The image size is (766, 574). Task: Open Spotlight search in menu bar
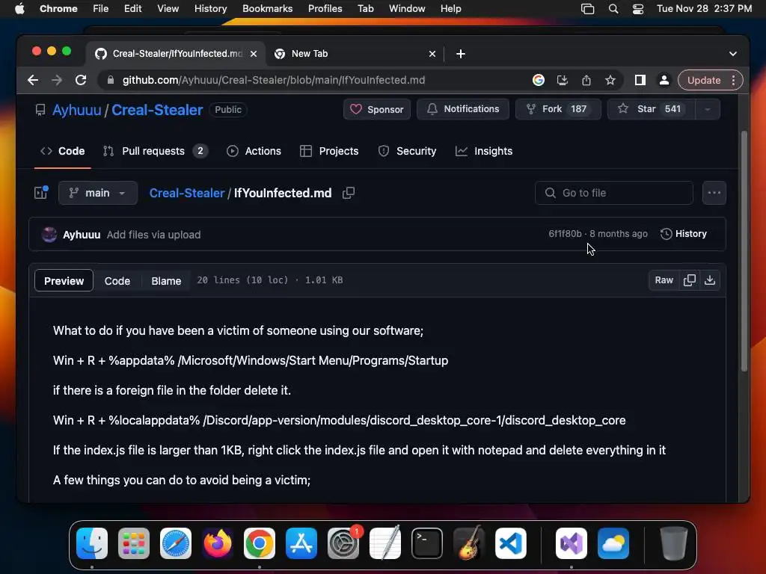click(x=613, y=9)
